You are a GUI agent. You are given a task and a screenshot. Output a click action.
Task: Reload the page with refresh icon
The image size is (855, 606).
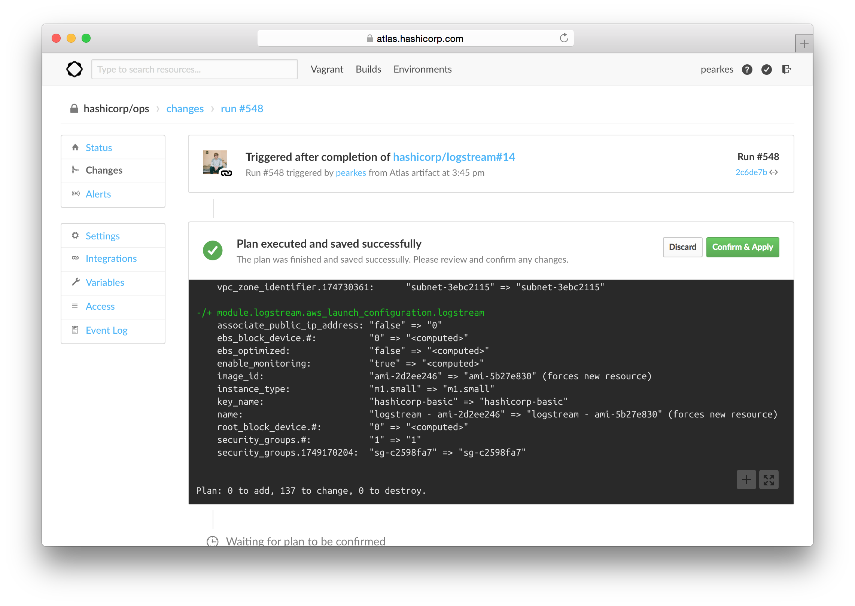(x=564, y=38)
